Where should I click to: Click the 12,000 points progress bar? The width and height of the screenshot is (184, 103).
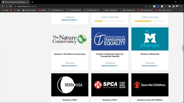[x=110, y=21]
